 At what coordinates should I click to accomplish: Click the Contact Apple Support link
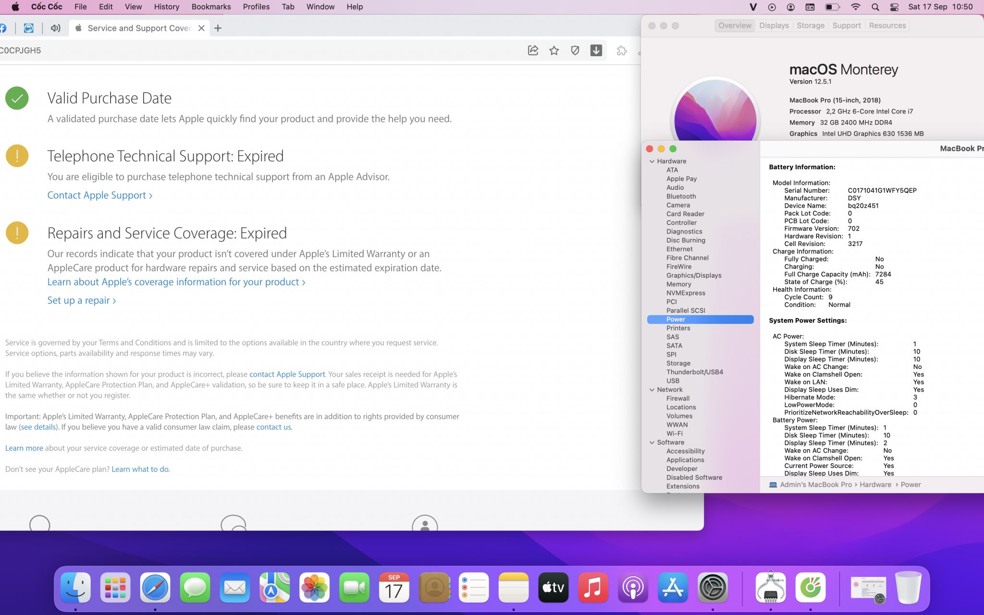tap(99, 195)
